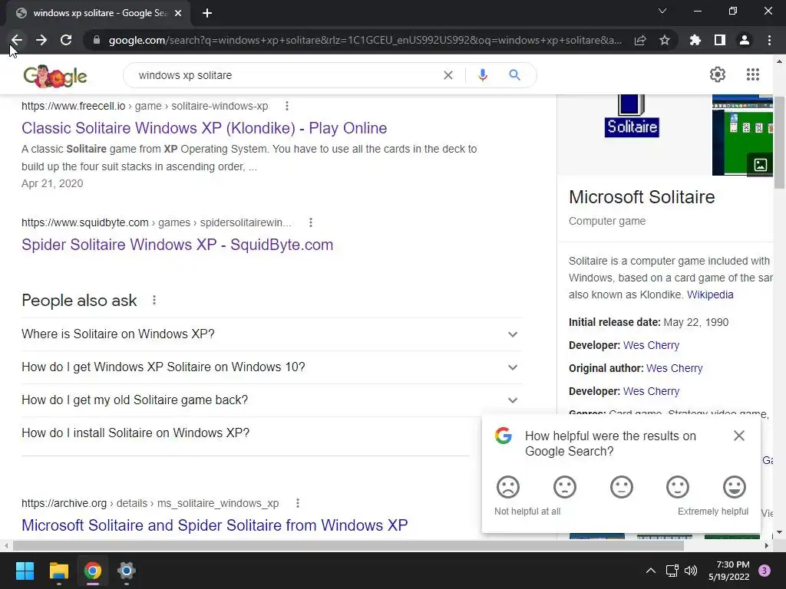This screenshot has height=589, width=786.
Task: Open options for the squidbyte.com result
Action: pyautogui.click(x=311, y=222)
